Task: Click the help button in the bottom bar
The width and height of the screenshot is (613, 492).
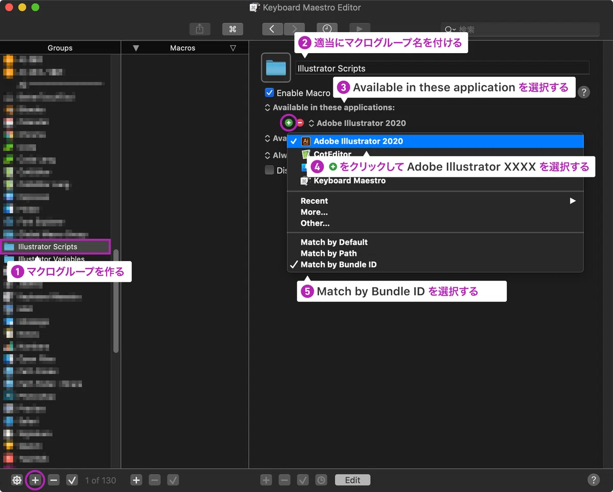Action: (593, 480)
